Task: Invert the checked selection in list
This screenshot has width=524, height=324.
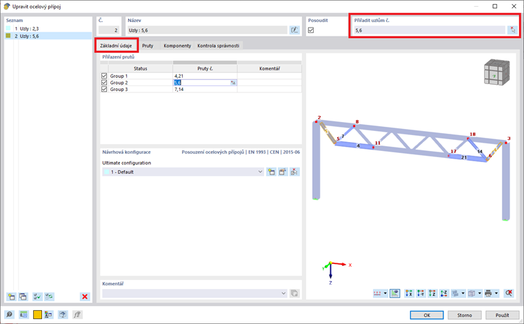Action: tap(50, 296)
